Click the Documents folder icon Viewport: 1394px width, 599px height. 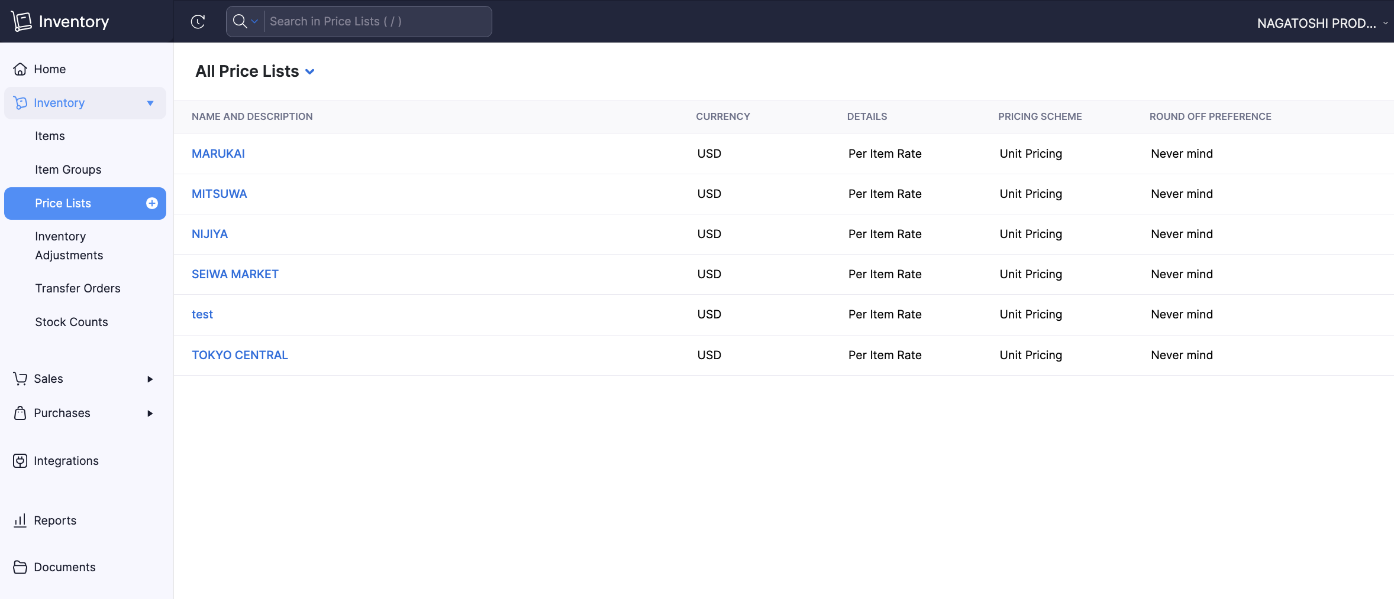pos(20,567)
